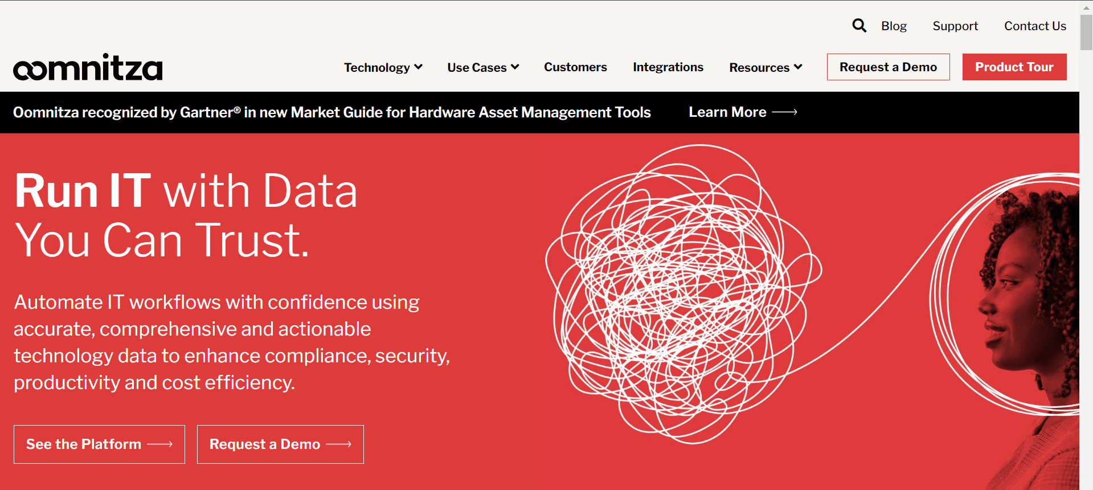Open the Contact Us link

[x=1035, y=26]
